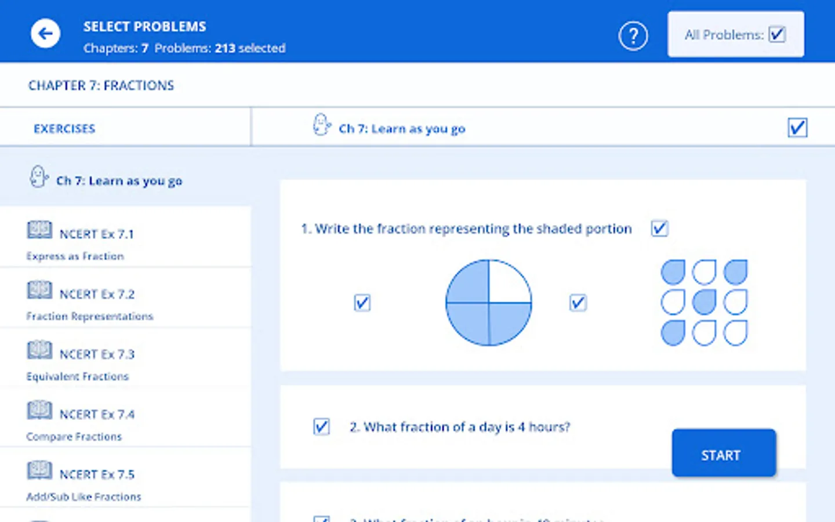Click the shaded pie chart thumbnail

point(489,302)
